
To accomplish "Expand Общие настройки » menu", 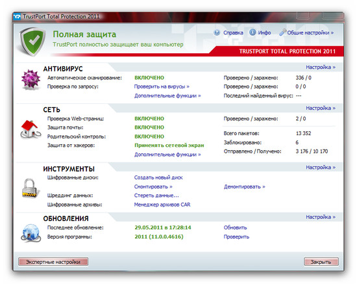I will click(x=310, y=32).
